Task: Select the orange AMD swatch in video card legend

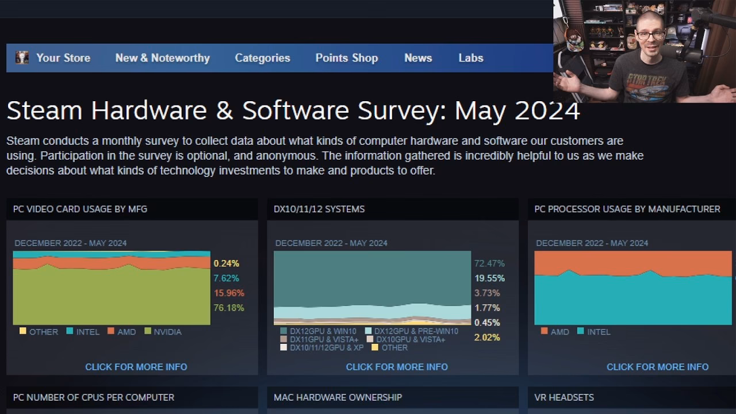Action: coord(111,331)
